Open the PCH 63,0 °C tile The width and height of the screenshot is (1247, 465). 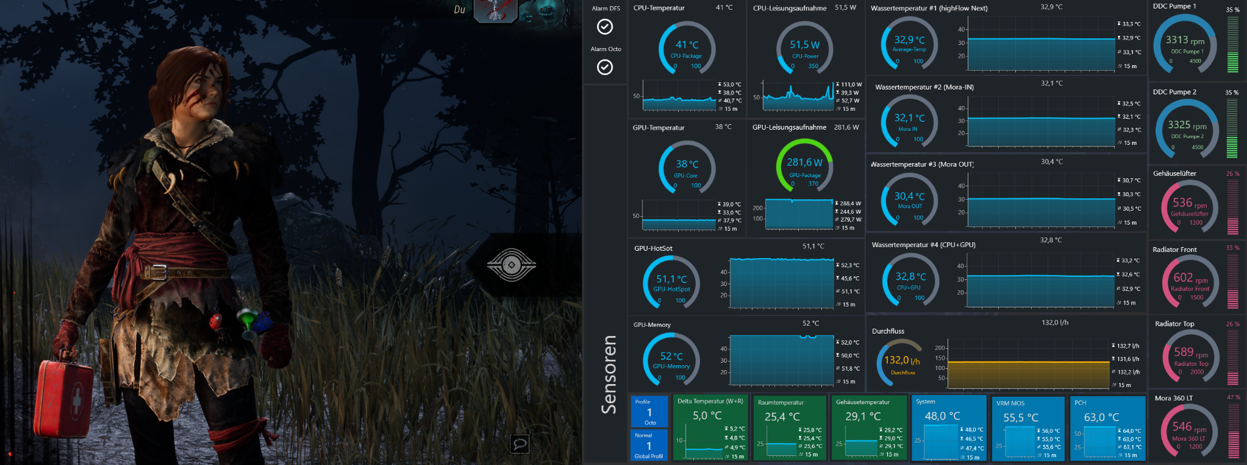(1108, 428)
